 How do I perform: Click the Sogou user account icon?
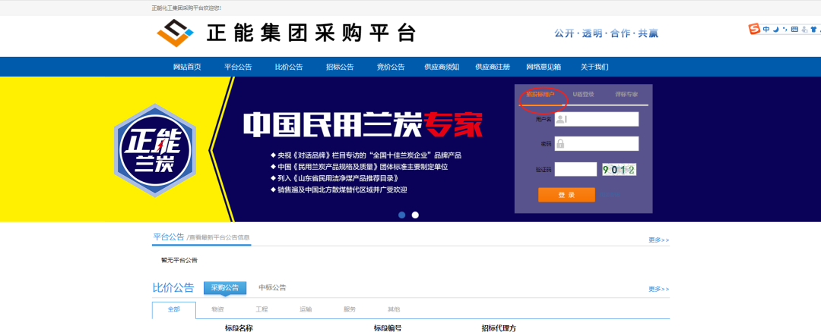tap(804, 30)
